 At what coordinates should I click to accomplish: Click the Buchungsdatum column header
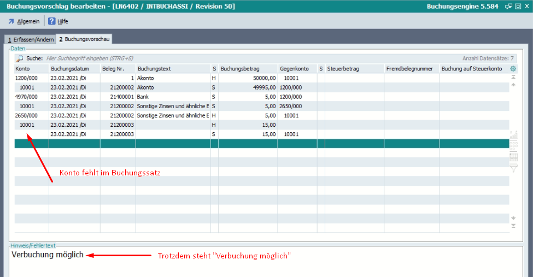(74, 69)
